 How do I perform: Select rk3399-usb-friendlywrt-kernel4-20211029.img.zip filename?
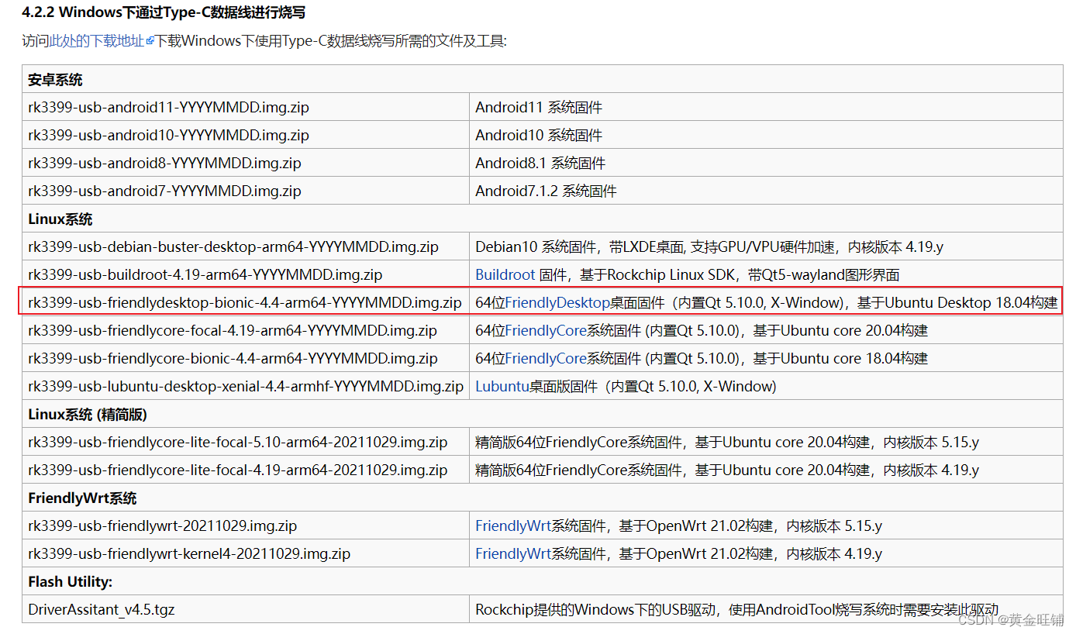(189, 553)
